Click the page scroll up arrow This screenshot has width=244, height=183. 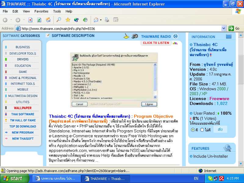tap(241, 35)
